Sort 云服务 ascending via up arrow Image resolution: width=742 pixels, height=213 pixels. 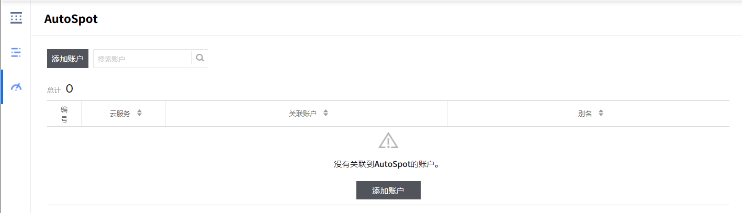coord(139,111)
